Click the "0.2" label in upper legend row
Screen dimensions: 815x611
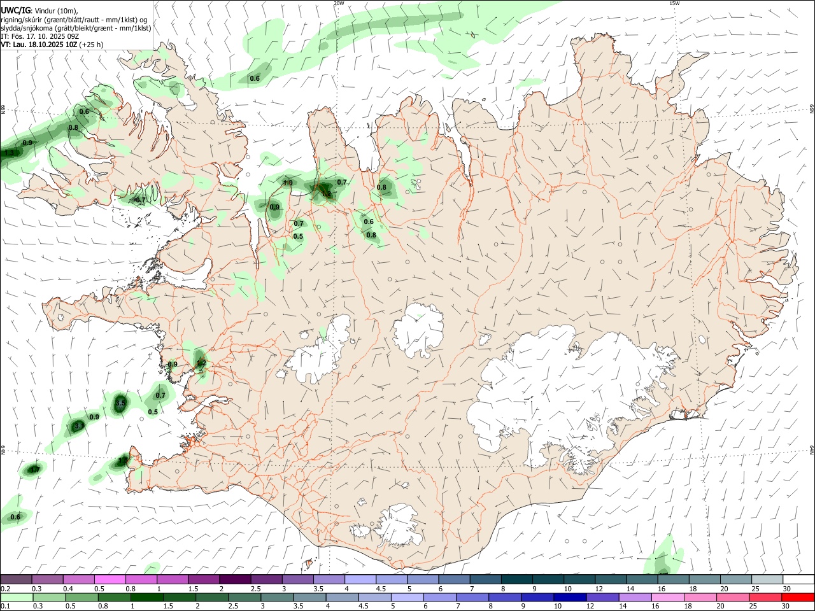click(x=5, y=589)
